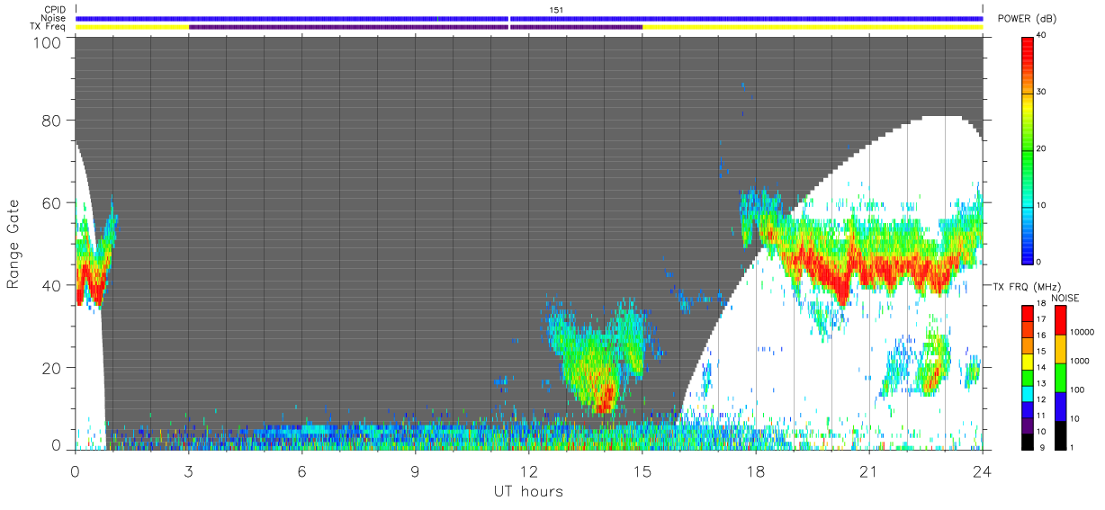
Task: Pick the cyan swatch in TX FRQ legend
Action: coord(1029,395)
